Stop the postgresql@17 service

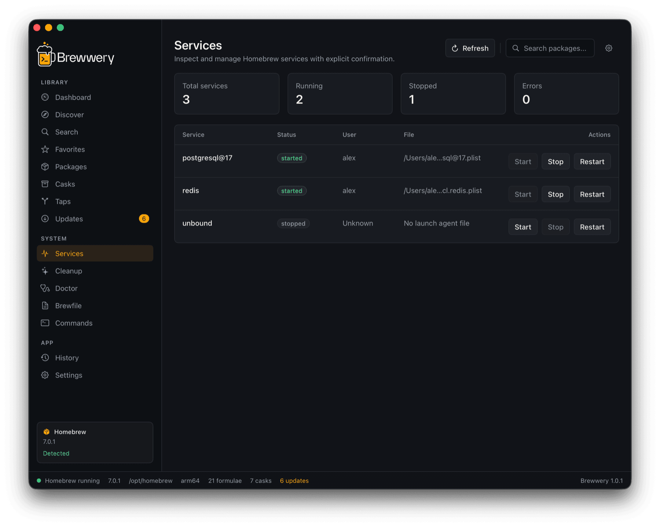(555, 161)
